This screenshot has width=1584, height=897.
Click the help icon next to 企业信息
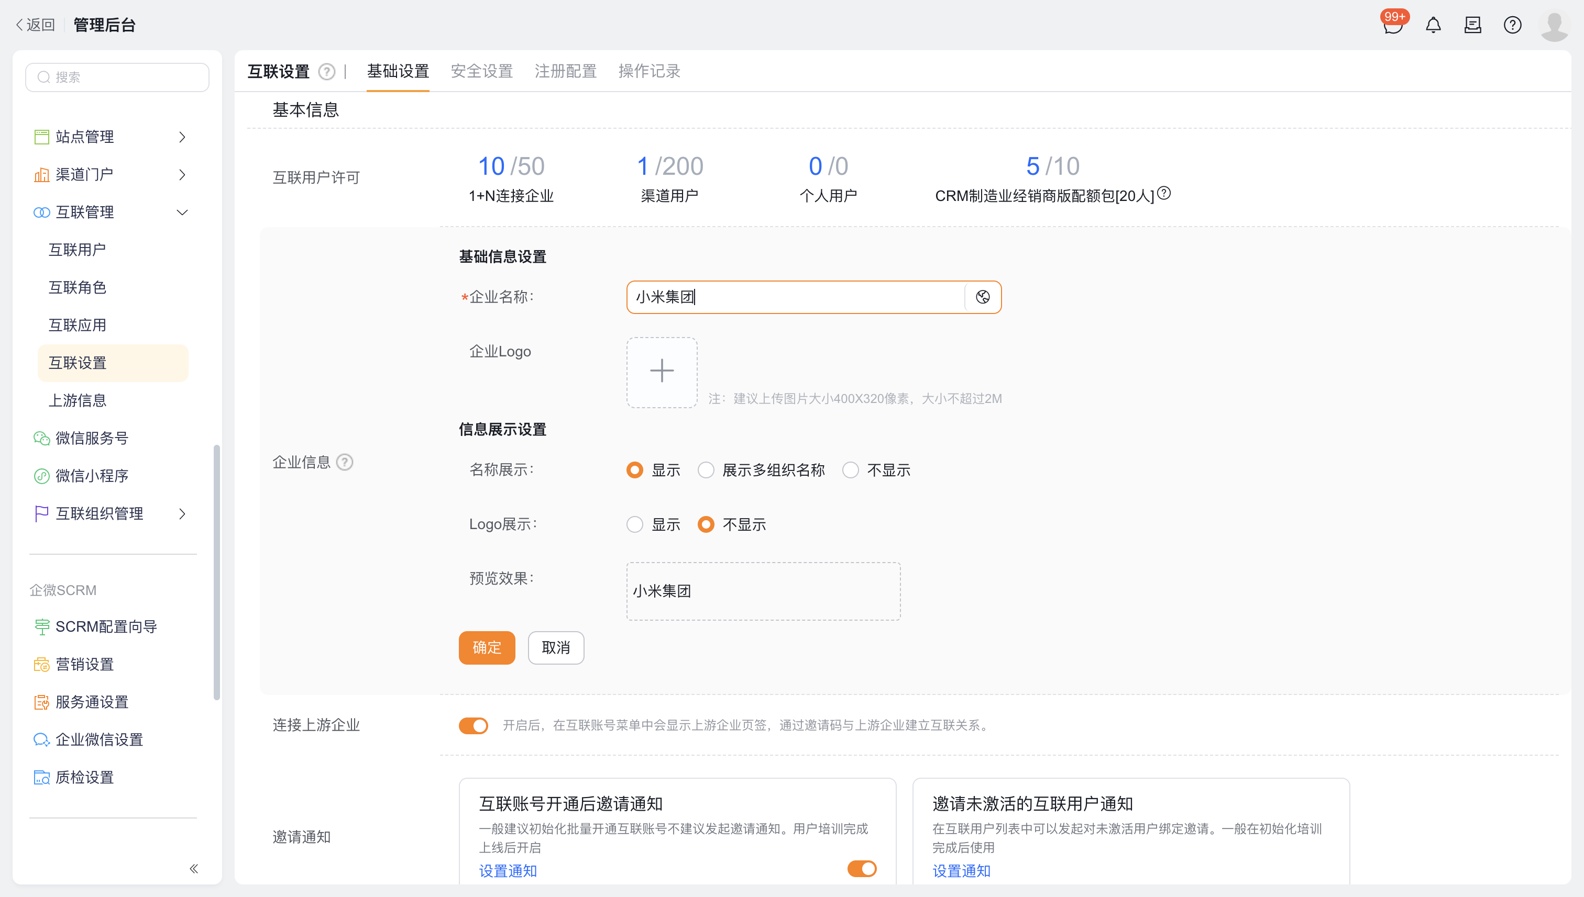pyautogui.click(x=345, y=462)
